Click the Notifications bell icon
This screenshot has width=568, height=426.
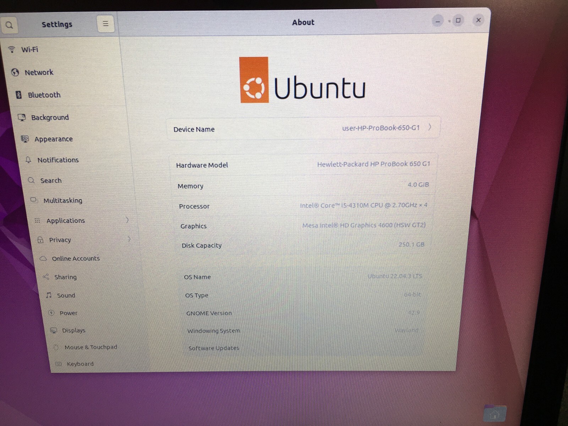coord(28,160)
